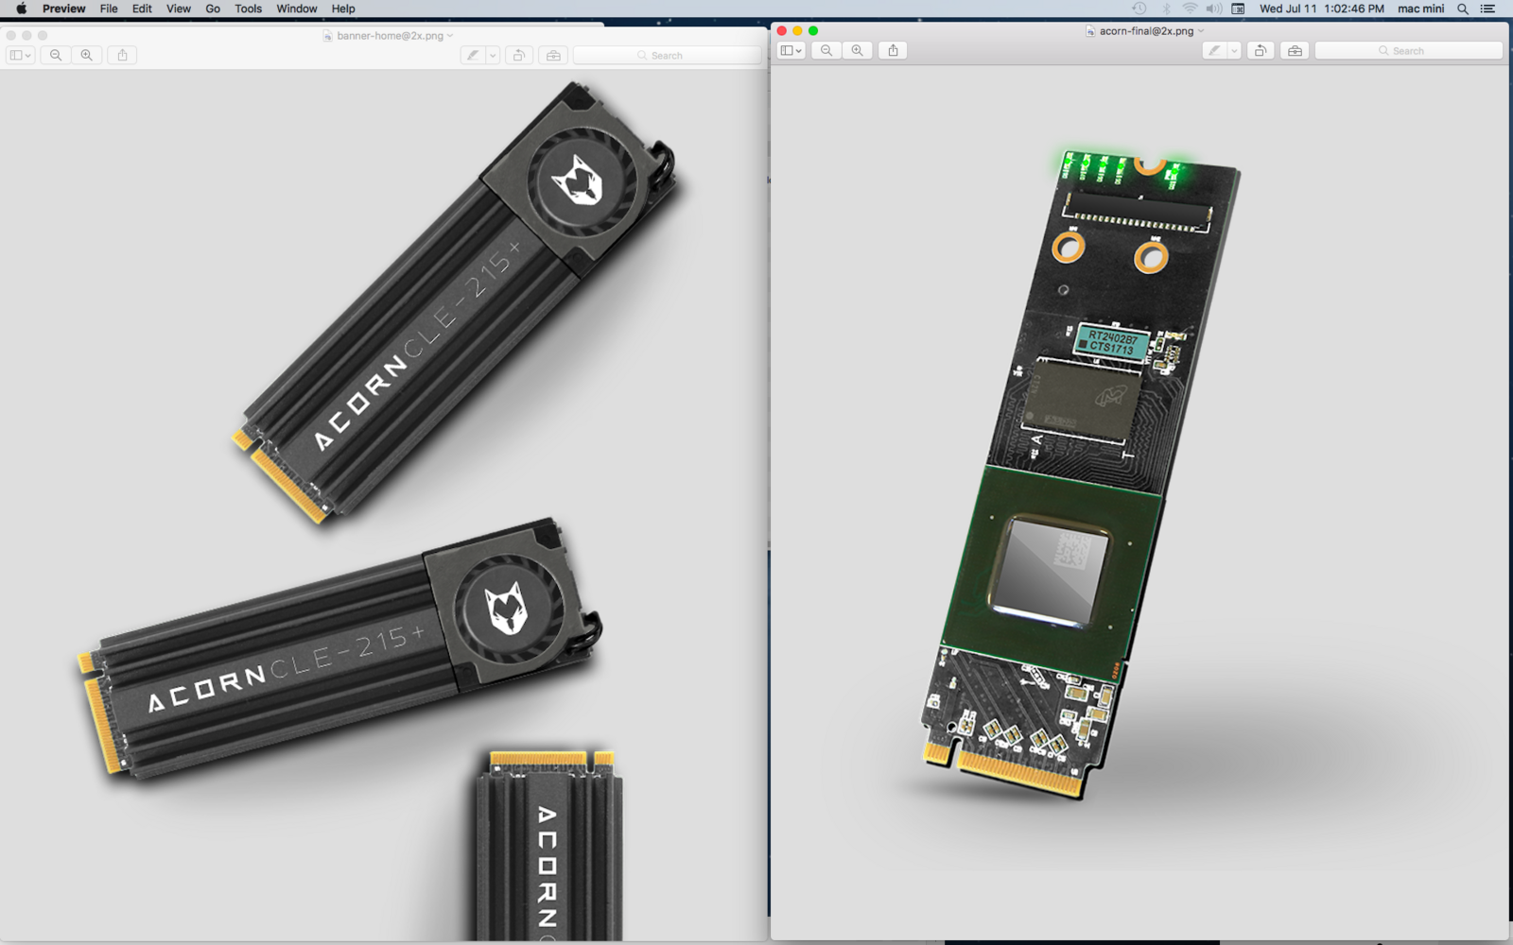Zoom in on acorn-final window
The image size is (1513, 945).
click(858, 50)
